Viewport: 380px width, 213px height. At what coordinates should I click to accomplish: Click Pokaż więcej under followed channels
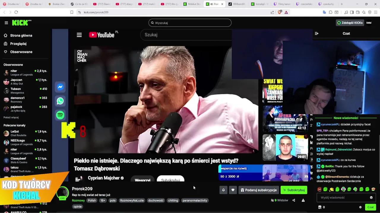11,117
